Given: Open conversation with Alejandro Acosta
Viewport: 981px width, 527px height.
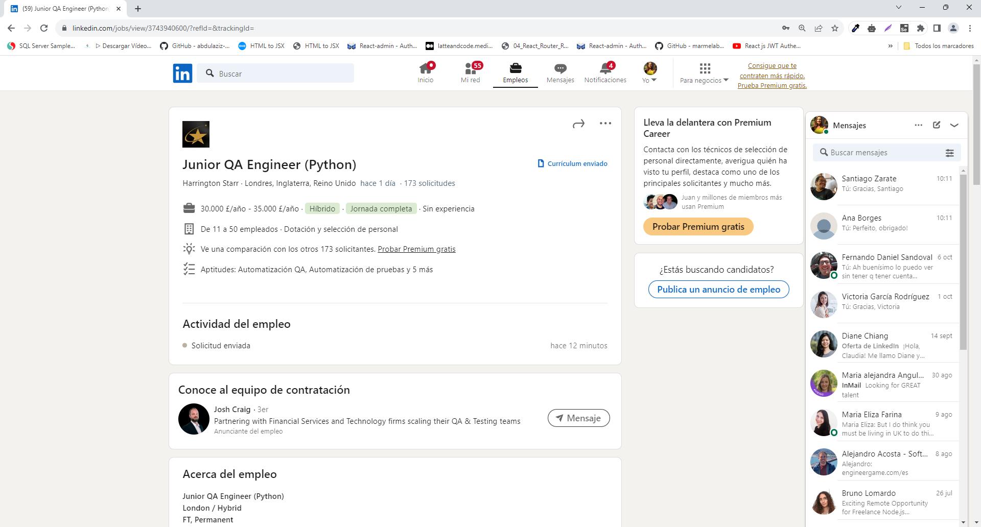Looking at the screenshot, I should [x=883, y=461].
